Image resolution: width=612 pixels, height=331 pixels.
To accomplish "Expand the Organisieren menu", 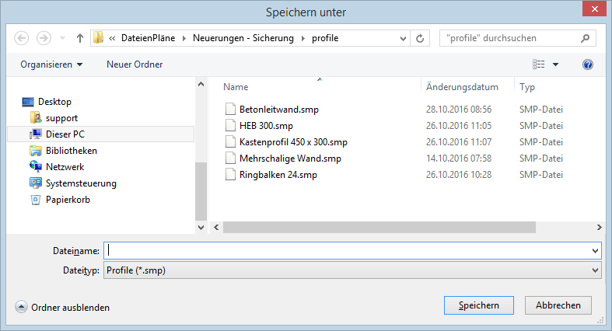I will 51,64.
